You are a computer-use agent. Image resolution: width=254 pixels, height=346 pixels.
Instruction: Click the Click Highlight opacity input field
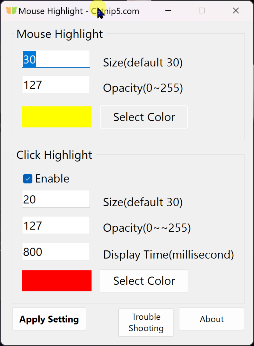[x=56, y=226]
